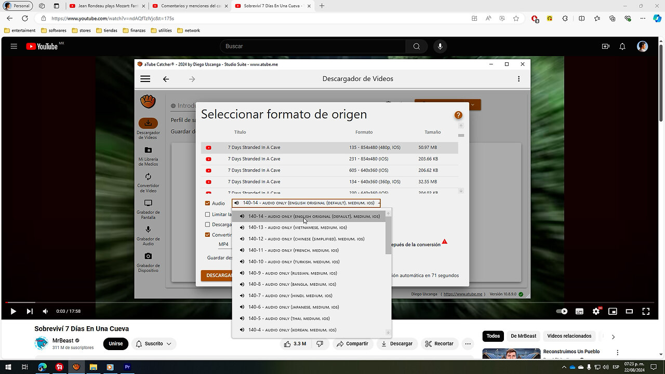This screenshot has height=374, width=665.
Task: Open YouTube notifications bell
Action: coord(622,46)
